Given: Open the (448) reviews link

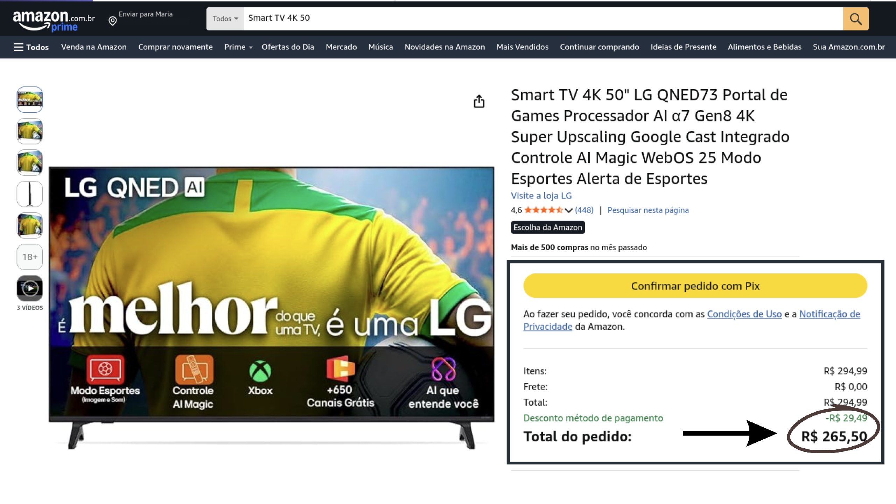Looking at the screenshot, I should tap(584, 210).
